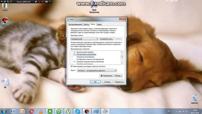Select Критическая ошибка event in list
The image size is (202, 114).
[85, 52]
